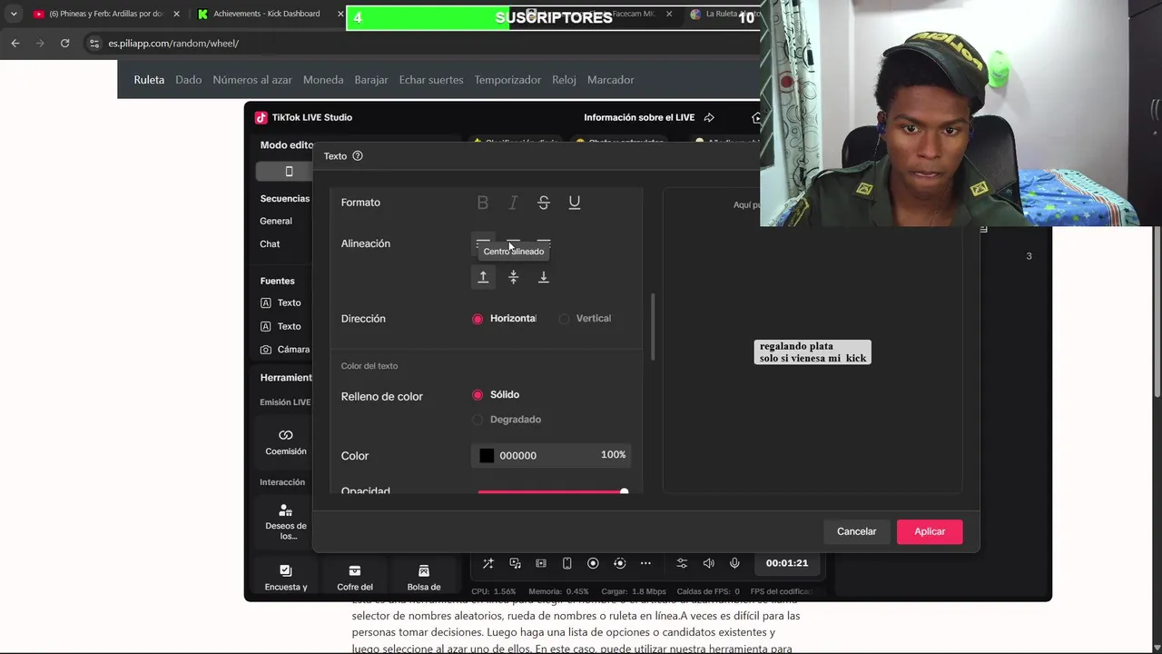This screenshot has height=654, width=1162.
Task: Open Echar suertes page
Action: click(x=431, y=80)
